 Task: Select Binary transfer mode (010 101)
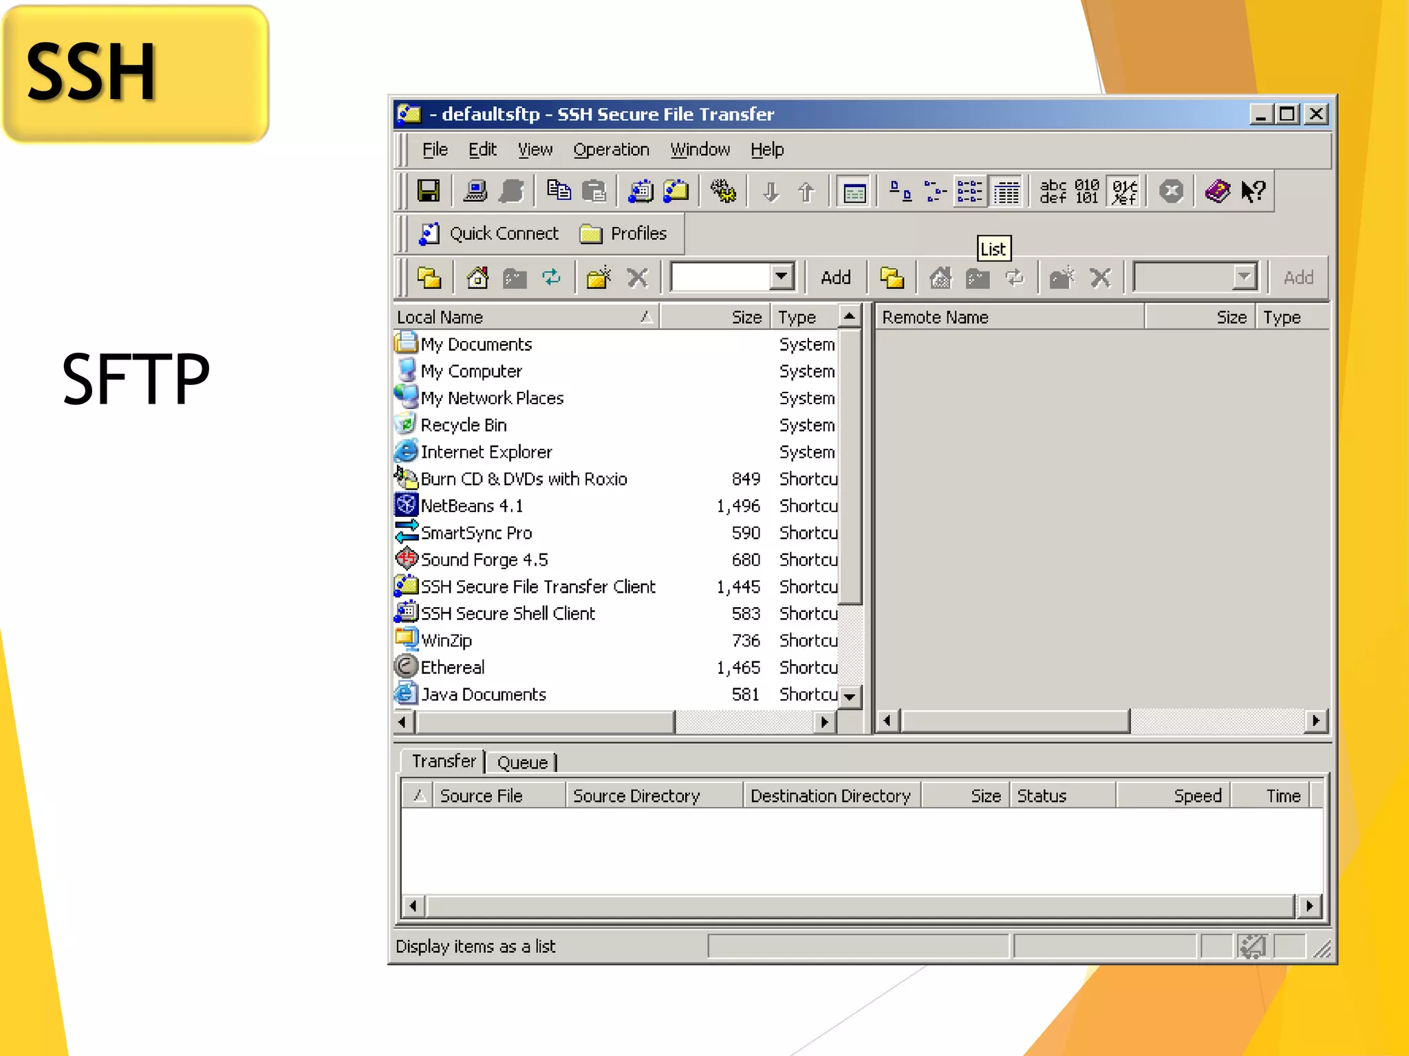[1088, 191]
